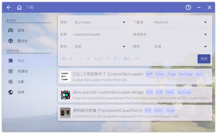Image resolution: width=217 pixels, height=134 pixels.
Task: Click the 名称 field containing customskinloader
Action: (x=99, y=34)
